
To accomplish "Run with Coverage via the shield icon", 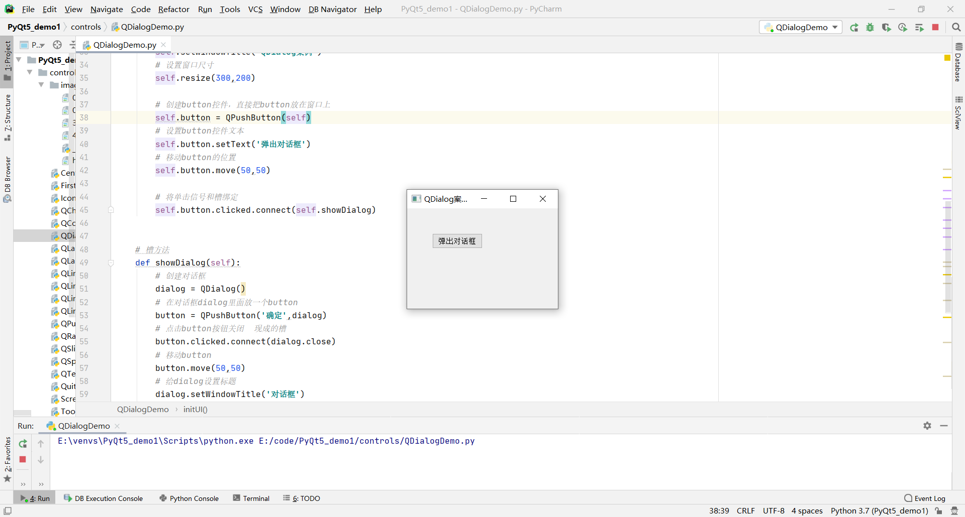I will point(886,28).
